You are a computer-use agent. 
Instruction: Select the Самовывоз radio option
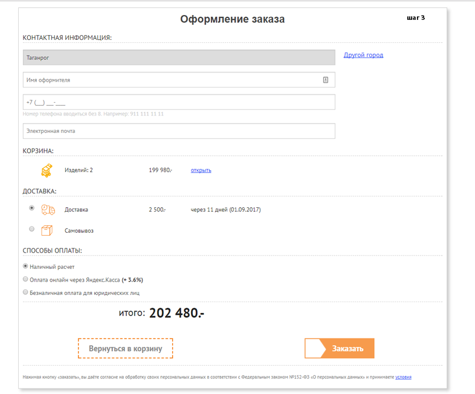[31, 229]
